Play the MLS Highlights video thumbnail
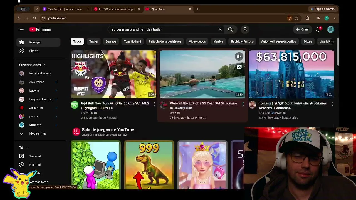356x200 pixels. click(113, 74)
